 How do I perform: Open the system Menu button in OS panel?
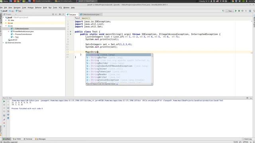[4, 1]
